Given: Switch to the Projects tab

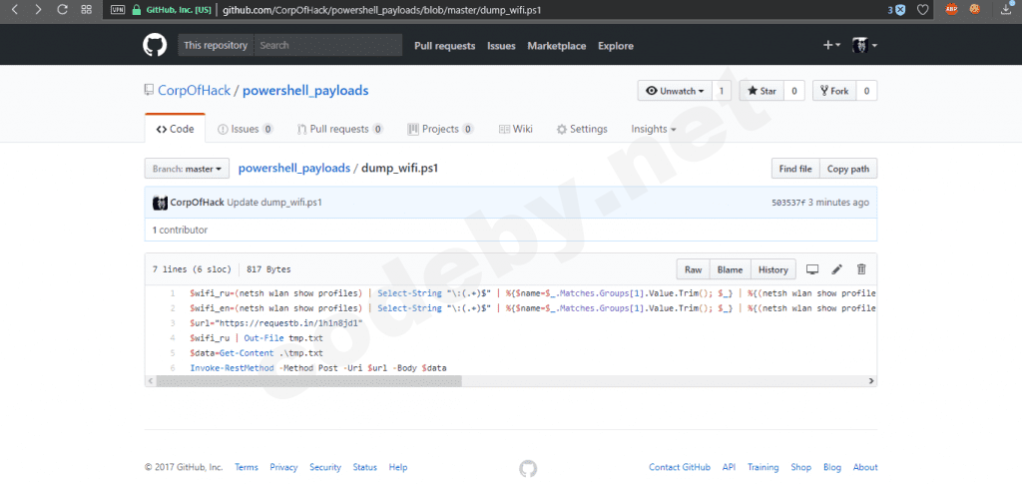Looking at the screenshot, I should click(440, 129).
